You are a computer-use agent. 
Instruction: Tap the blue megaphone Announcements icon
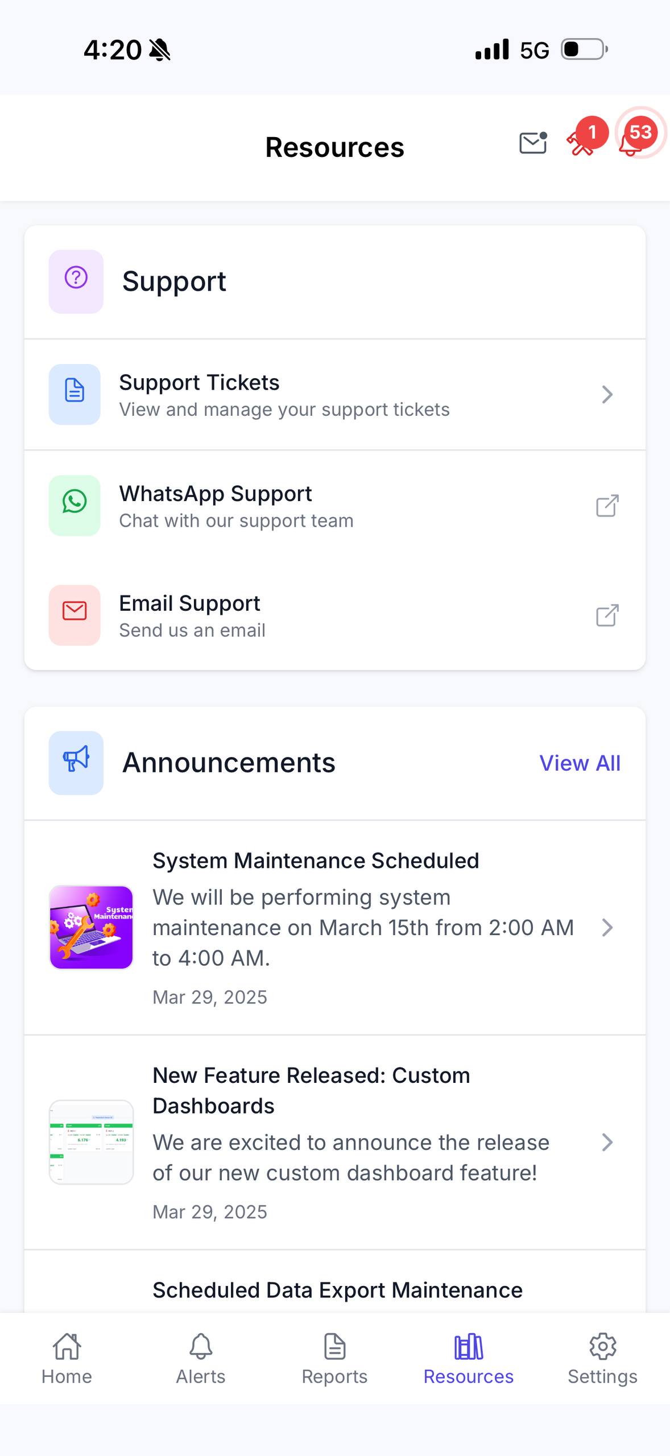pos(76,762)
